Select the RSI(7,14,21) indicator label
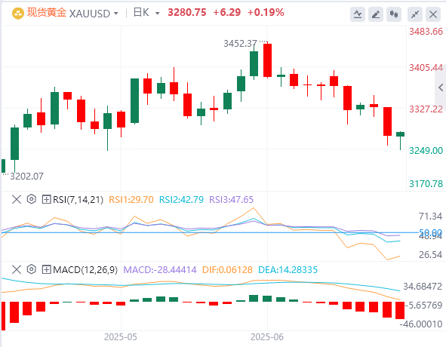This screenshot has height=347, width=446. 78,199
